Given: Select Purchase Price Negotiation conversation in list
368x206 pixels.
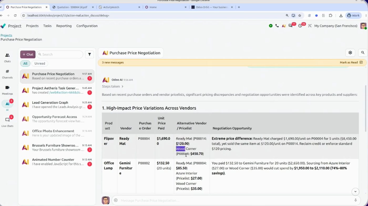Looking at the screenshot, I should pyautogui.click(x=57, y=76).
